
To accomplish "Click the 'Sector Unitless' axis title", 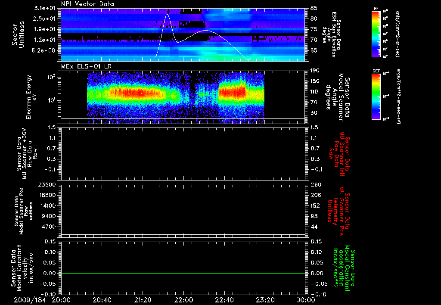I will click(18, 34).
